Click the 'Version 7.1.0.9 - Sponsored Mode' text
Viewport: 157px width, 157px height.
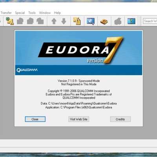pyautogui.click(x=79, y=81)
